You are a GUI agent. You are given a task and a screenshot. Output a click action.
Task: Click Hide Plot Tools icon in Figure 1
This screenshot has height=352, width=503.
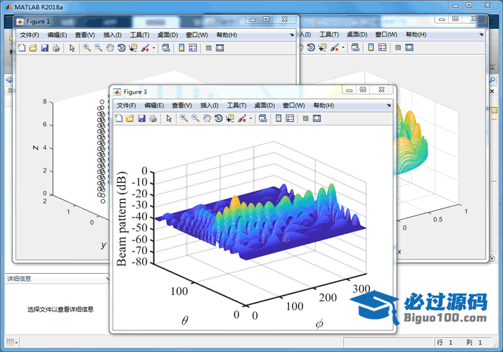coord(208,48)
